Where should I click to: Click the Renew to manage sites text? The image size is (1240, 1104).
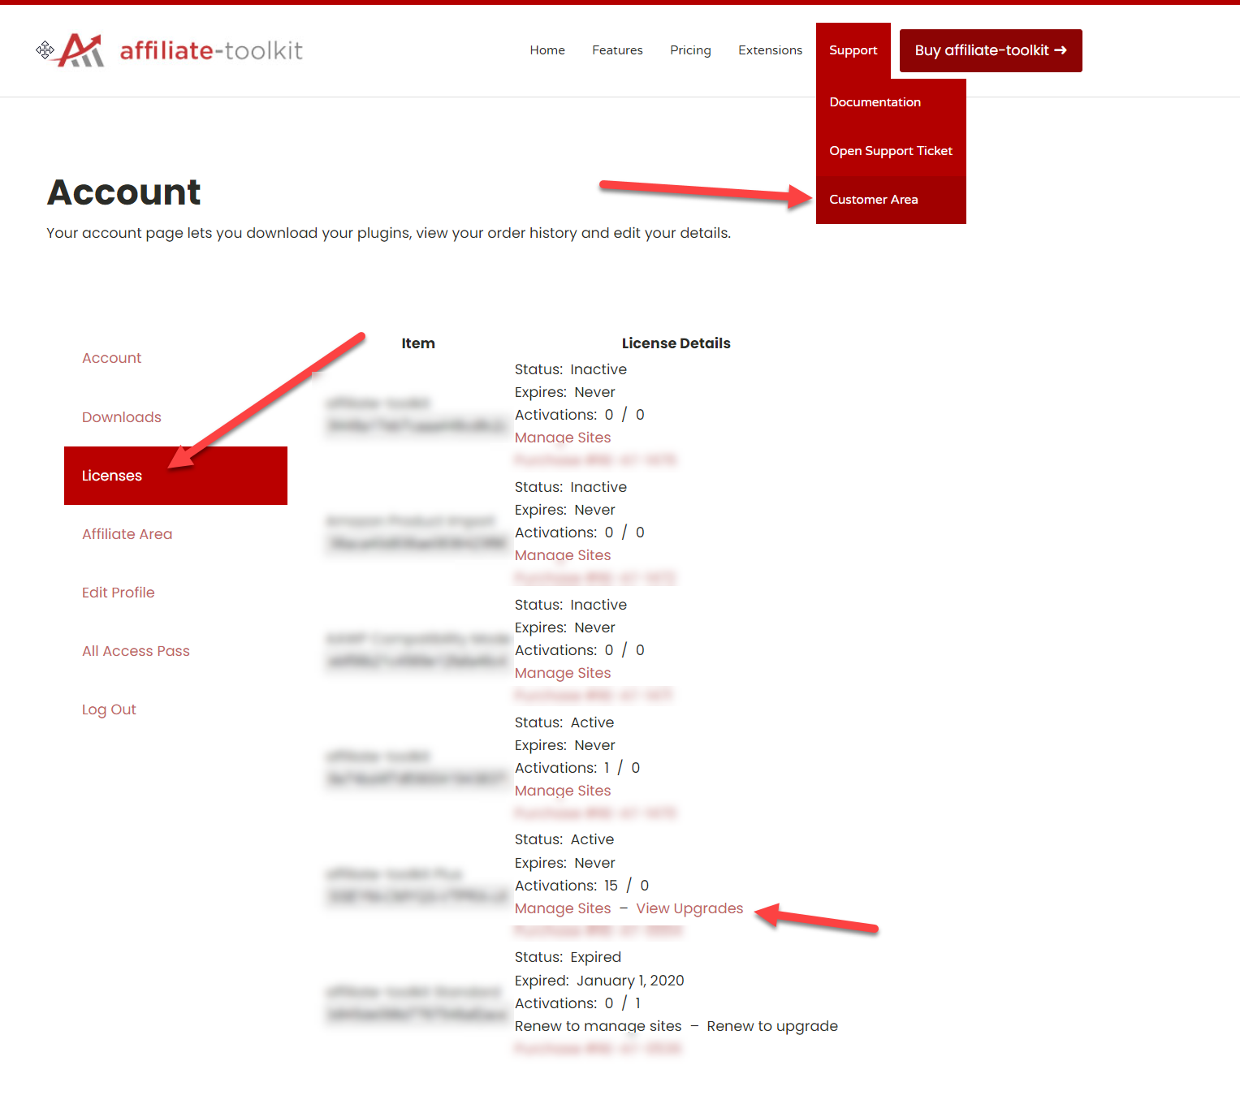click(598, 1026)
